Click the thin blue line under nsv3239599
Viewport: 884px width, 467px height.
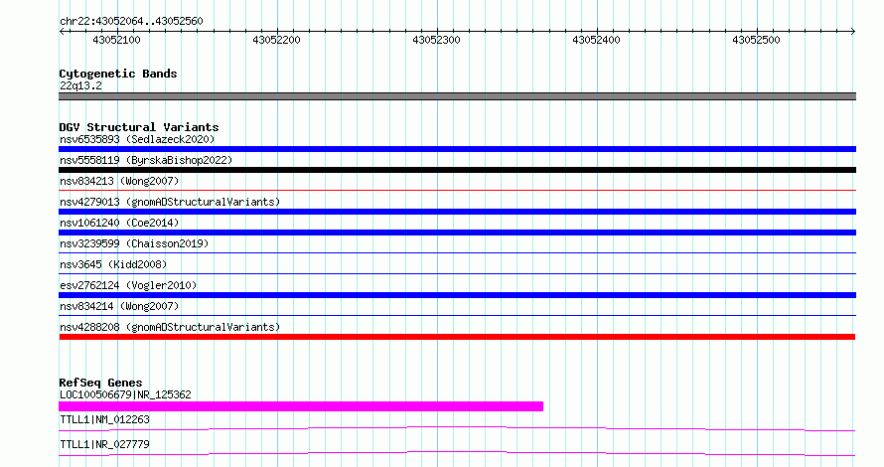coord(457,253)
